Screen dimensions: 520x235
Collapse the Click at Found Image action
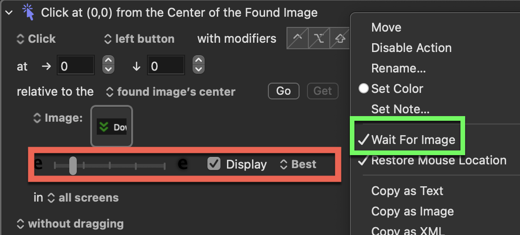pos(9,13)
